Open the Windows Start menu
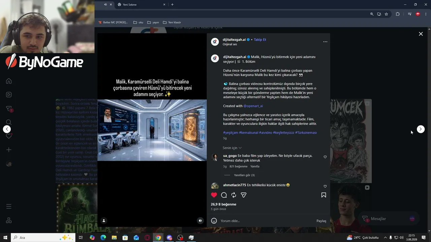431x242 pixels. point(5,238)
